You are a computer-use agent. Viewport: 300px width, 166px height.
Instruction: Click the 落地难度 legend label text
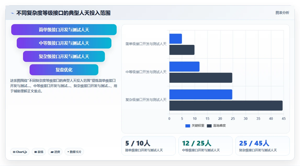coord(219,126)
